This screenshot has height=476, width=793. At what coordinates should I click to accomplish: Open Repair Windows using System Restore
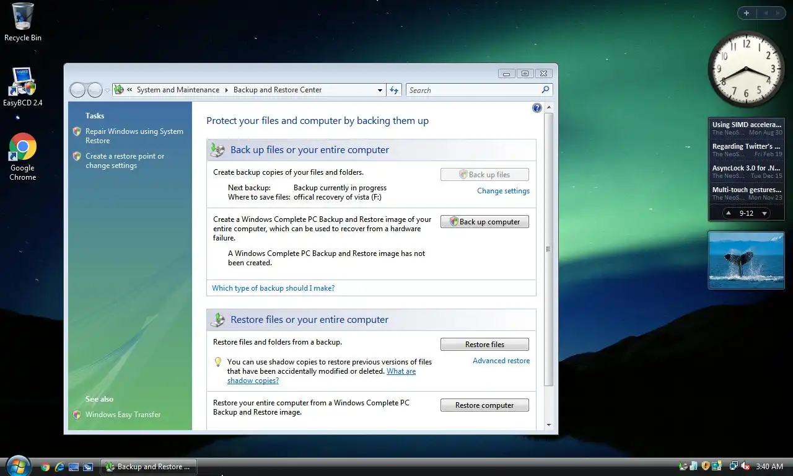[134, 136]
